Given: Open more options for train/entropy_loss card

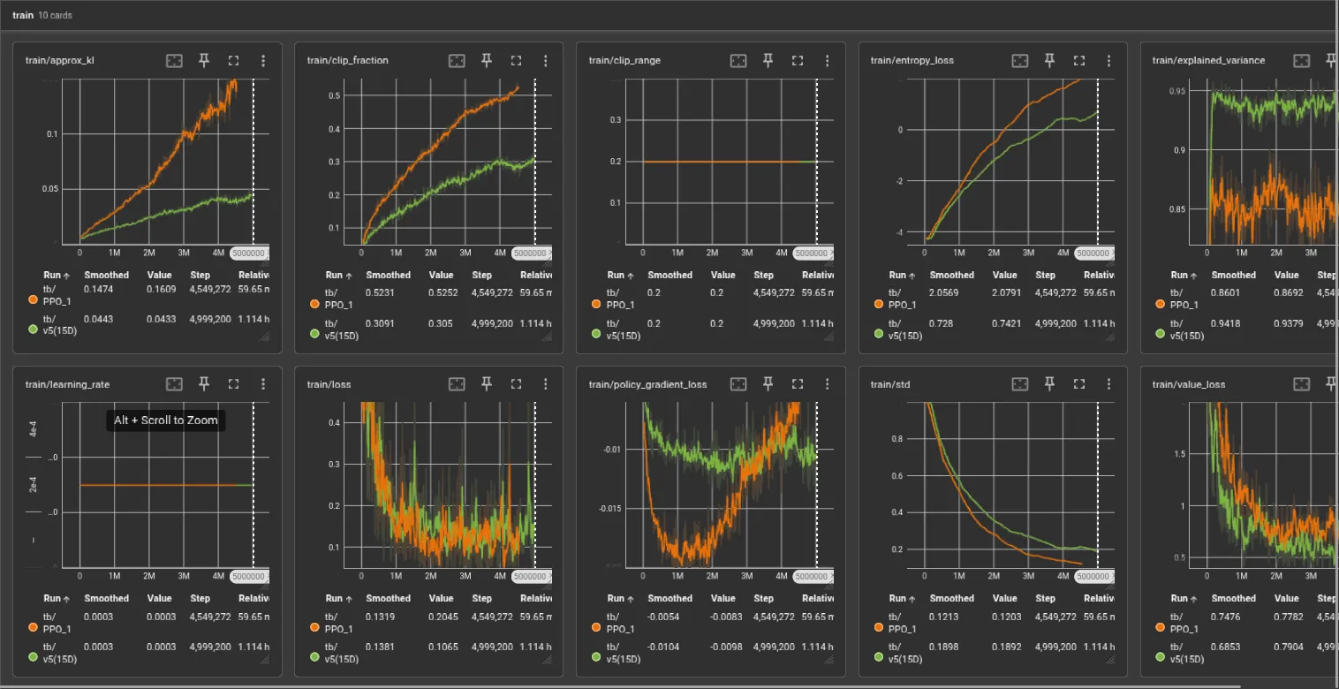Looking at the screenshot, I should [x=1109, y=60].
